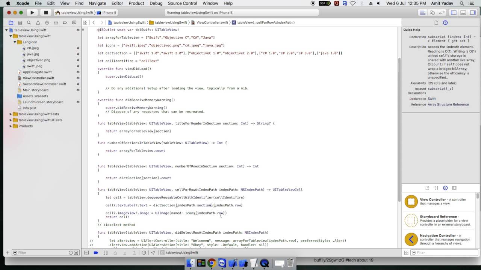
Task: Click the Step over debug button
Action: point(115,253)
